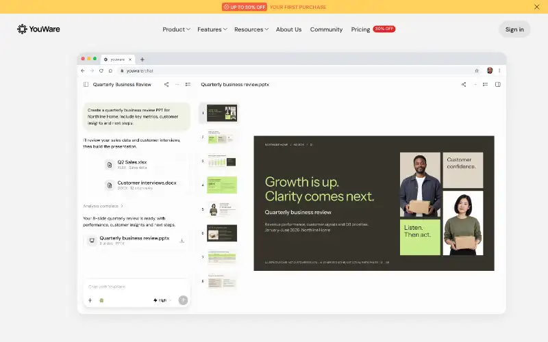
Task: Open the Product dropdown menu
Action: pos(176,29)
